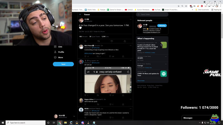Like FED's main tweet

[111, 41]
